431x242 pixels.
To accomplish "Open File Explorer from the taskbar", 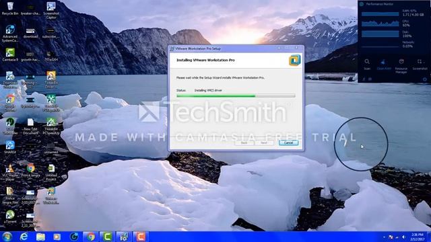I will [40, 237].
